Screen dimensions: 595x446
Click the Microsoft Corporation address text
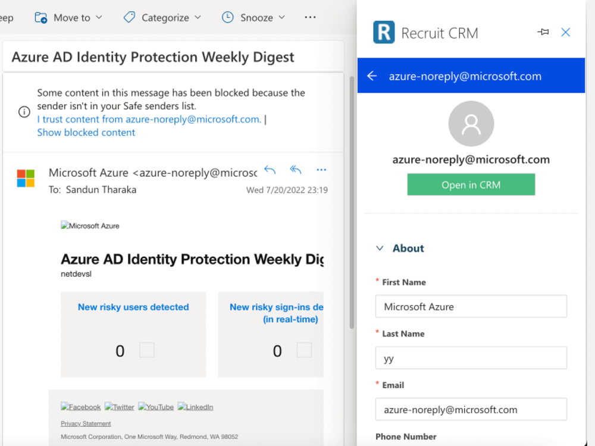[149, 437]
